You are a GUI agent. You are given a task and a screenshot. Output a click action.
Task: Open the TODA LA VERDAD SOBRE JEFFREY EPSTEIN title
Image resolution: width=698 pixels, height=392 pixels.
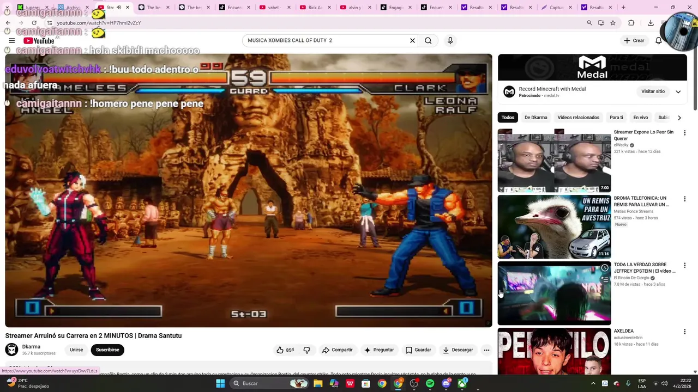point(645,268)
